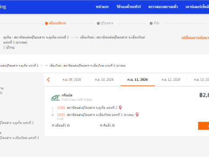209x157 pixels.
Task: Select the ก.ย. 11, 2026 date tab
Action: 138,80
